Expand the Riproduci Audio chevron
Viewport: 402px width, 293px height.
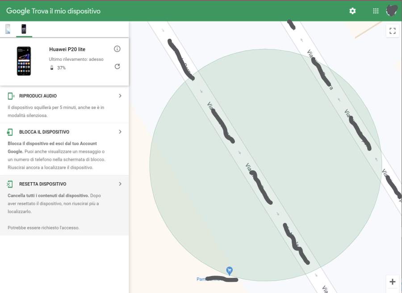coord(120,96)
